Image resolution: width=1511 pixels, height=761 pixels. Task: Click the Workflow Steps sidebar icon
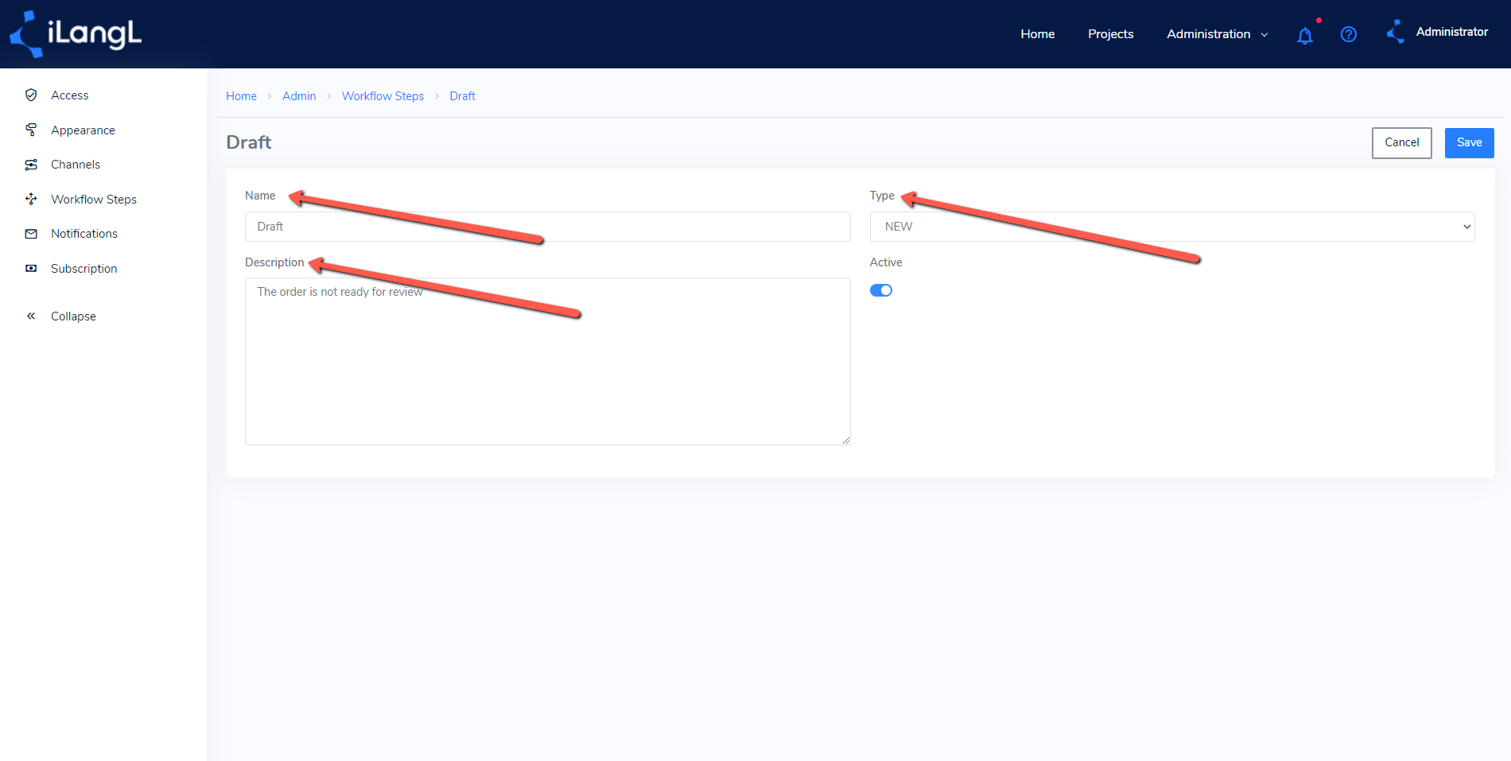coord(31,199)
